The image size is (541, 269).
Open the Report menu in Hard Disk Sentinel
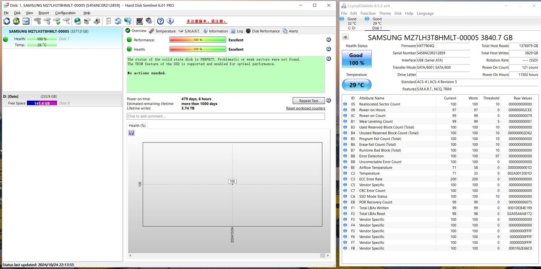click(x=44, y=13)
